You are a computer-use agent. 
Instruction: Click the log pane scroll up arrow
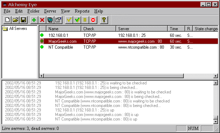[215, 83]
